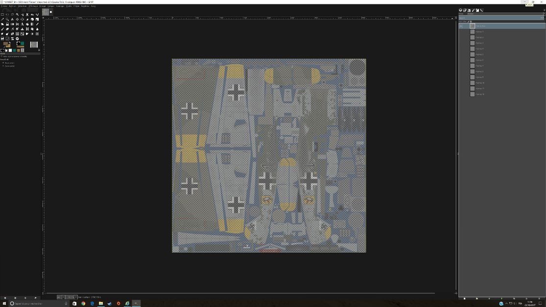Choose the Zoom avant radio option

click(x=3, y=63)
